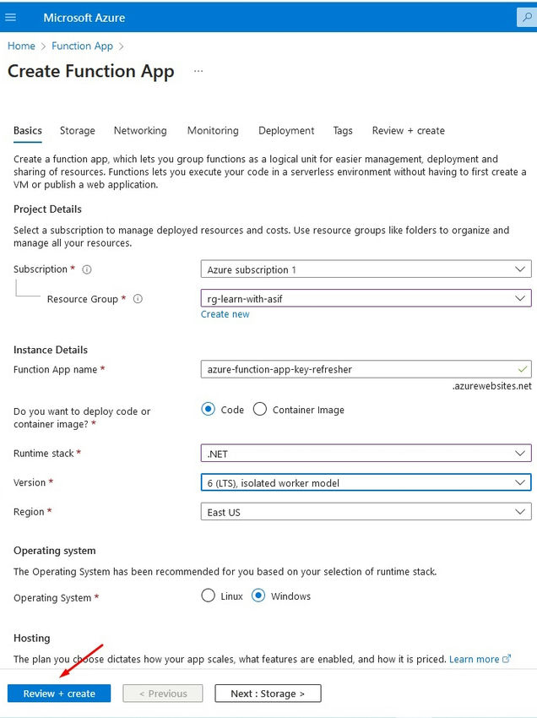The width and height of the screenshot is (537, 718).
Task: Open the Monitoring tab
Action: (212, 131)
